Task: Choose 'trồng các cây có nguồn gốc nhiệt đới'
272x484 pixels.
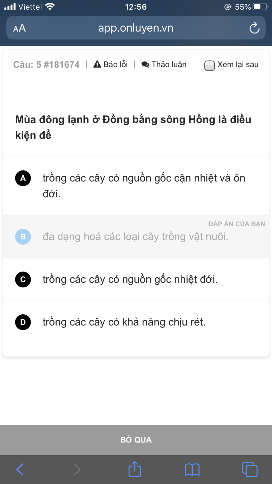Action: click(x=130, y=279)
